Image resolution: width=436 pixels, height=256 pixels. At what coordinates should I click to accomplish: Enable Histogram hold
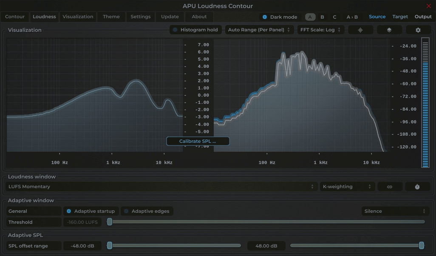click(195, 30)
